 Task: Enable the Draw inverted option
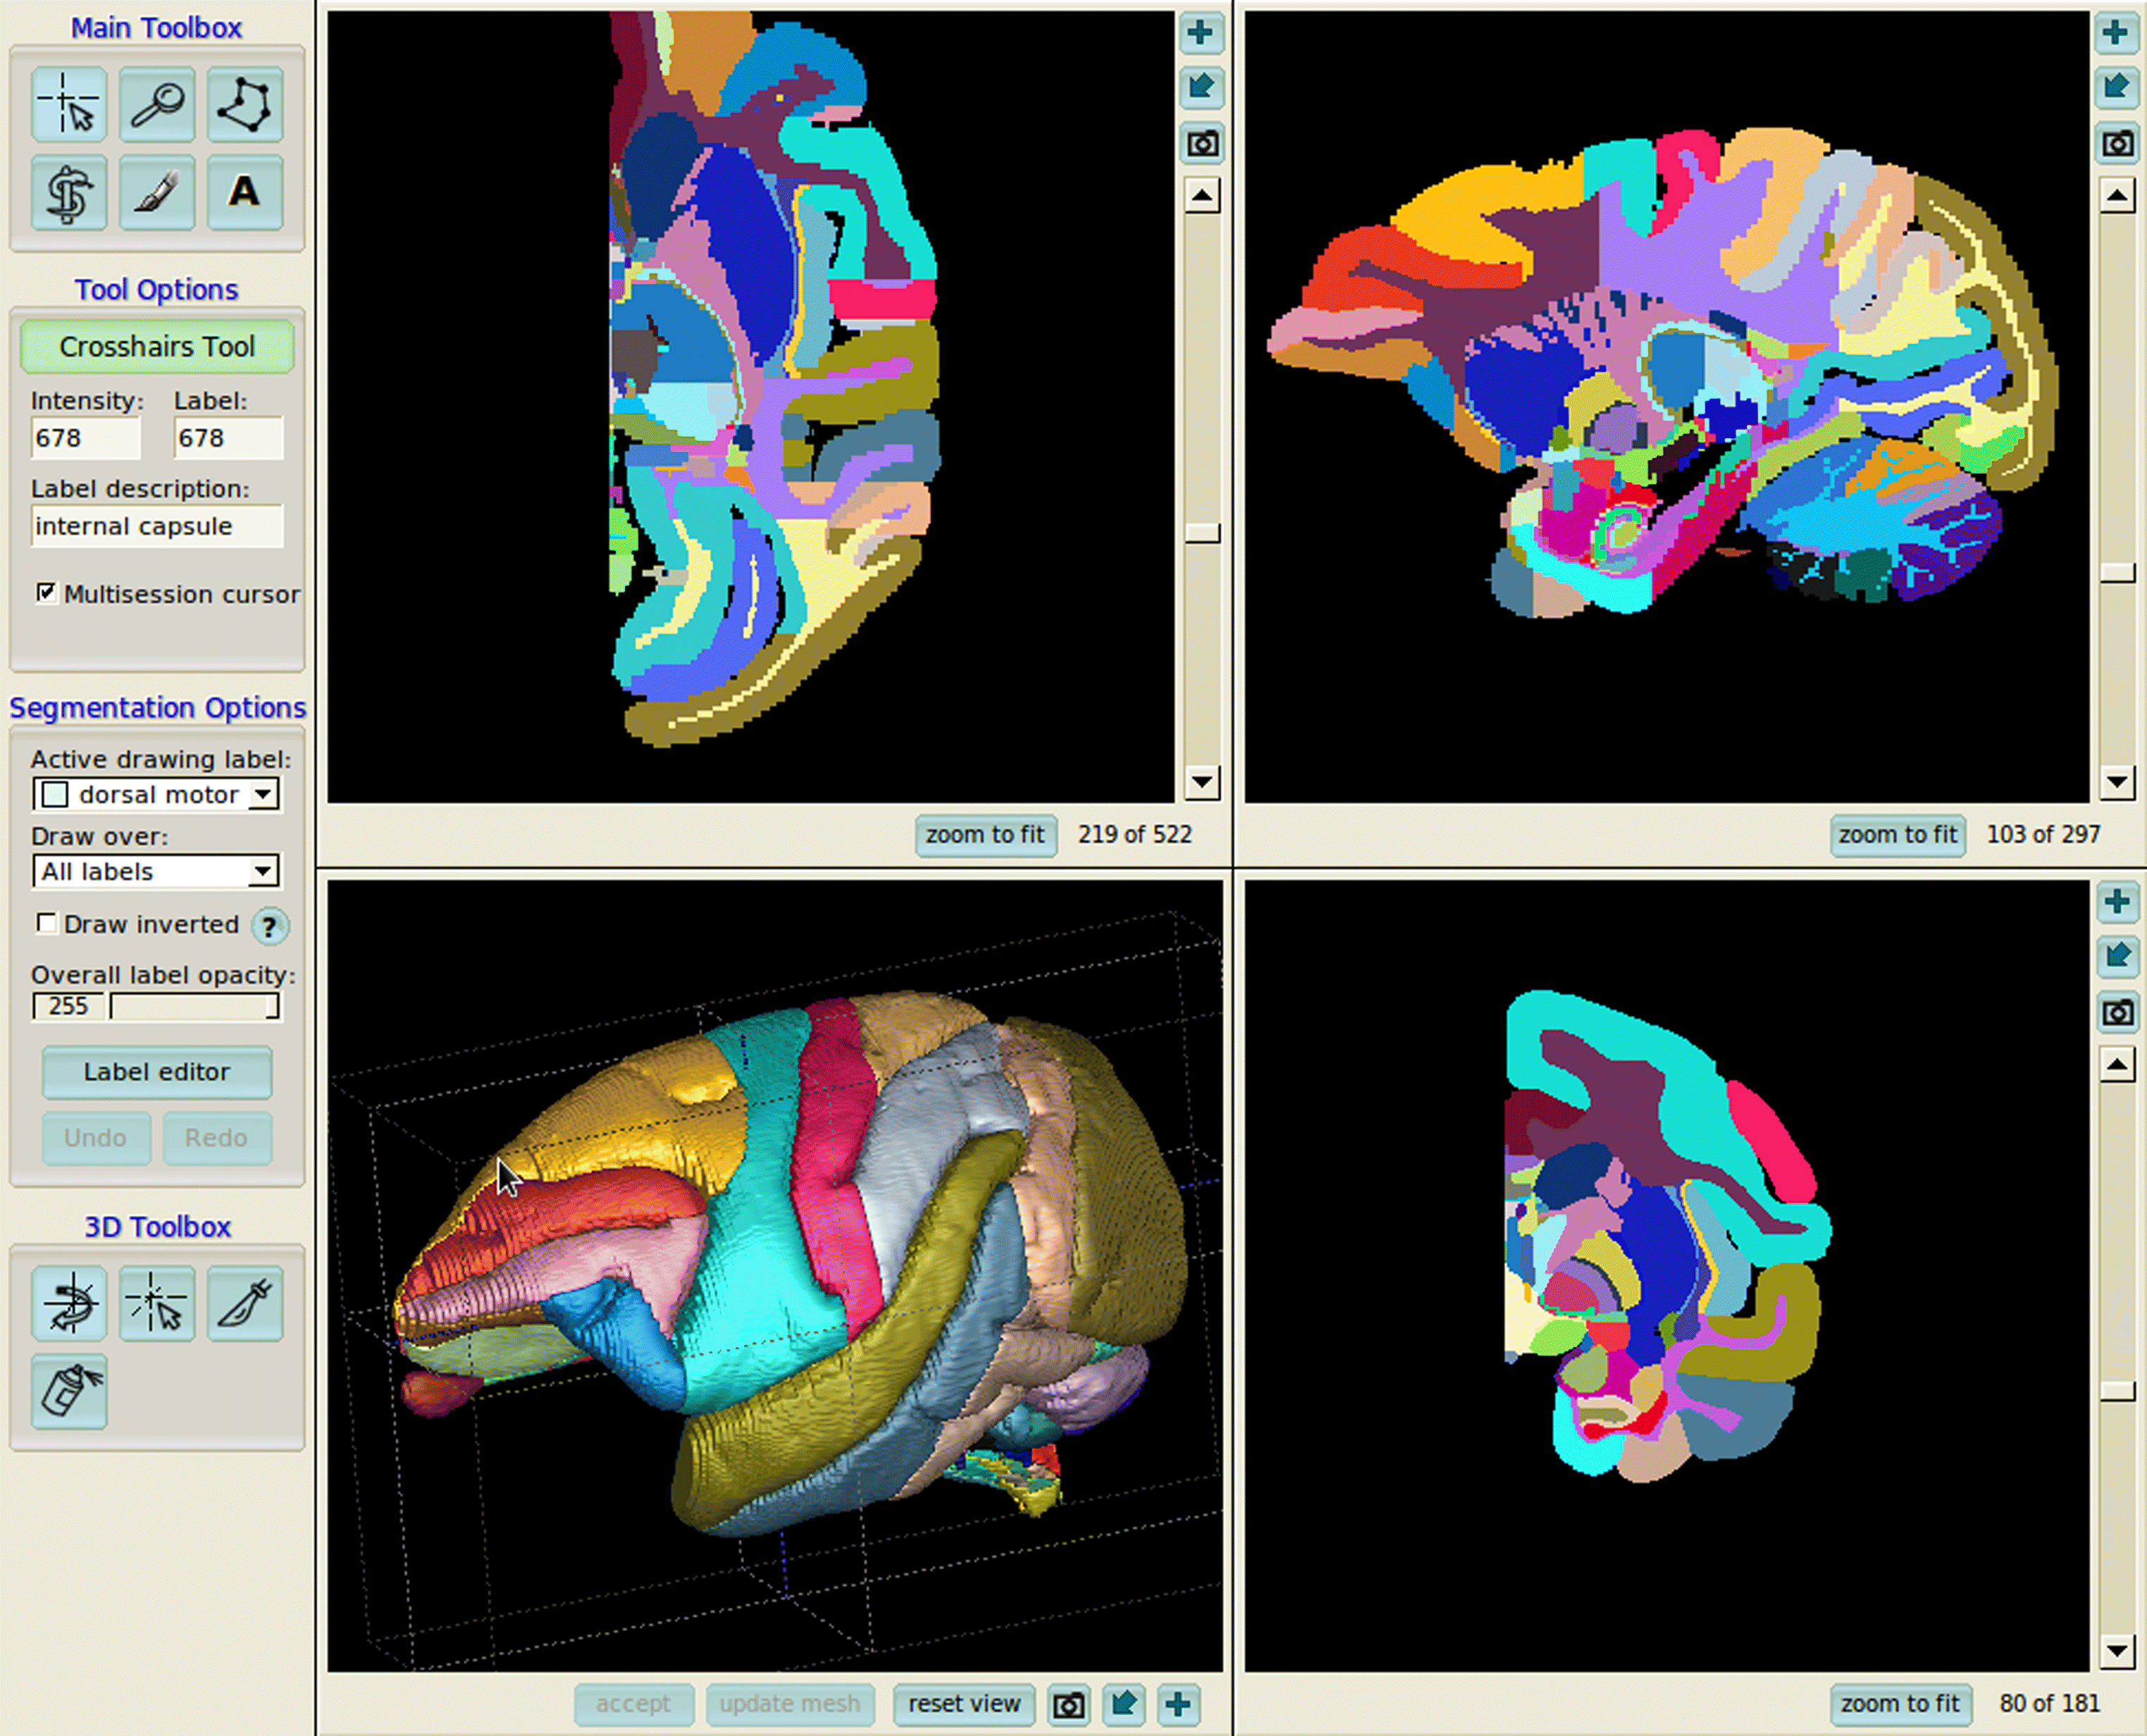click(x=47, y=924)
